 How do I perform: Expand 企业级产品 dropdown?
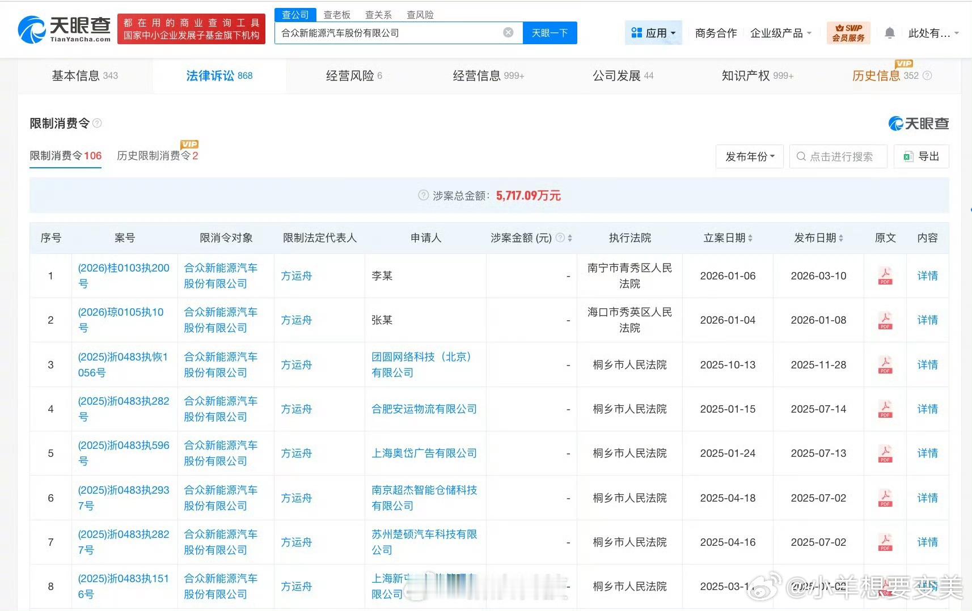click(780, 33)
